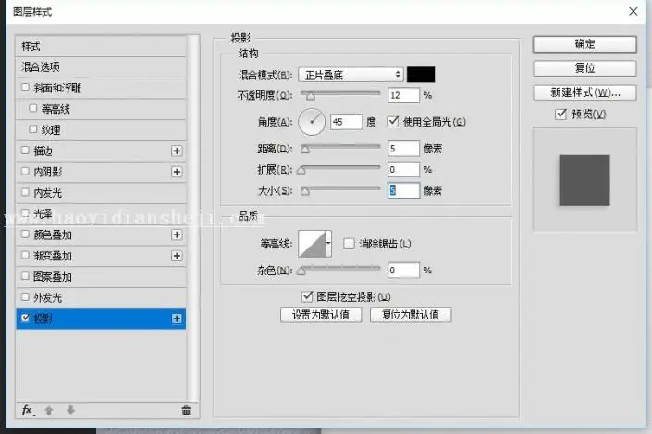Click the contour curve thumbnail

[312, 244]
